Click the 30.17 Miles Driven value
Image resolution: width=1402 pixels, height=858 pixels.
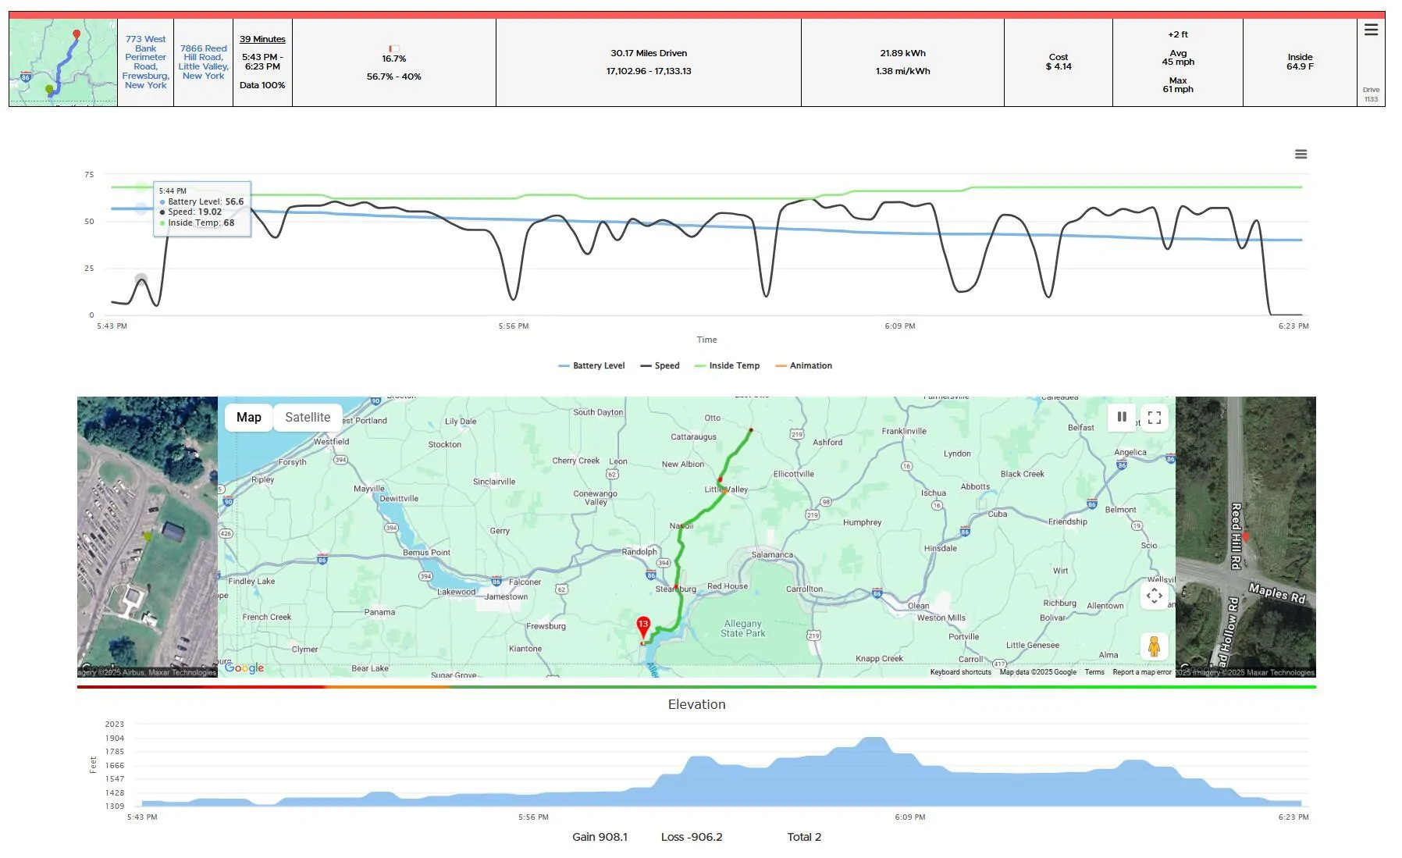[649, 53]
